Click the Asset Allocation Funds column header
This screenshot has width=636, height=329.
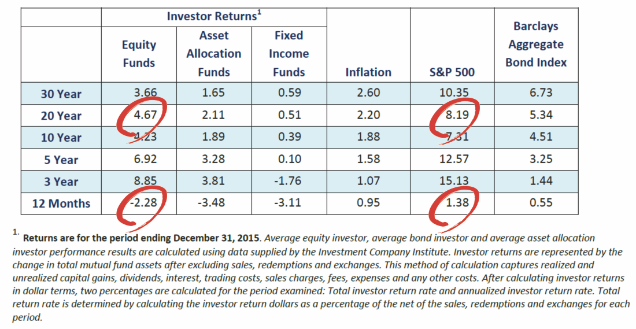[214, 53]
